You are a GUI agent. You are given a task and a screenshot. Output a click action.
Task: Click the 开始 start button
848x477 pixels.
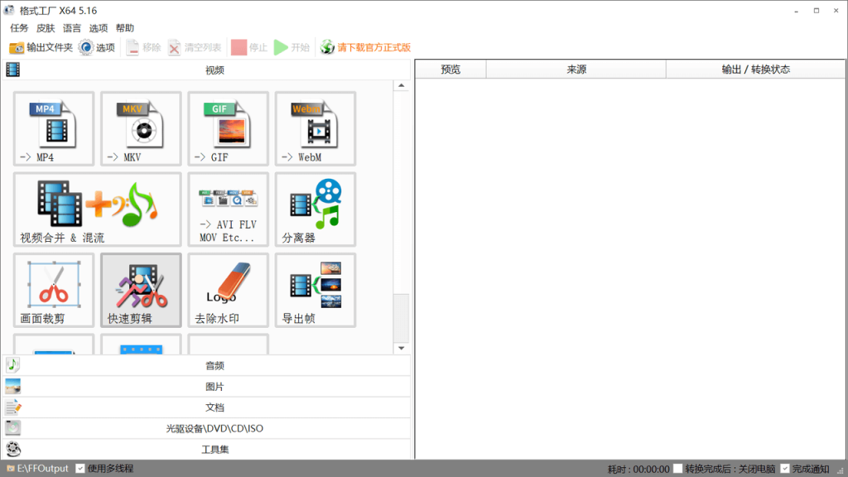pos(291,47)
